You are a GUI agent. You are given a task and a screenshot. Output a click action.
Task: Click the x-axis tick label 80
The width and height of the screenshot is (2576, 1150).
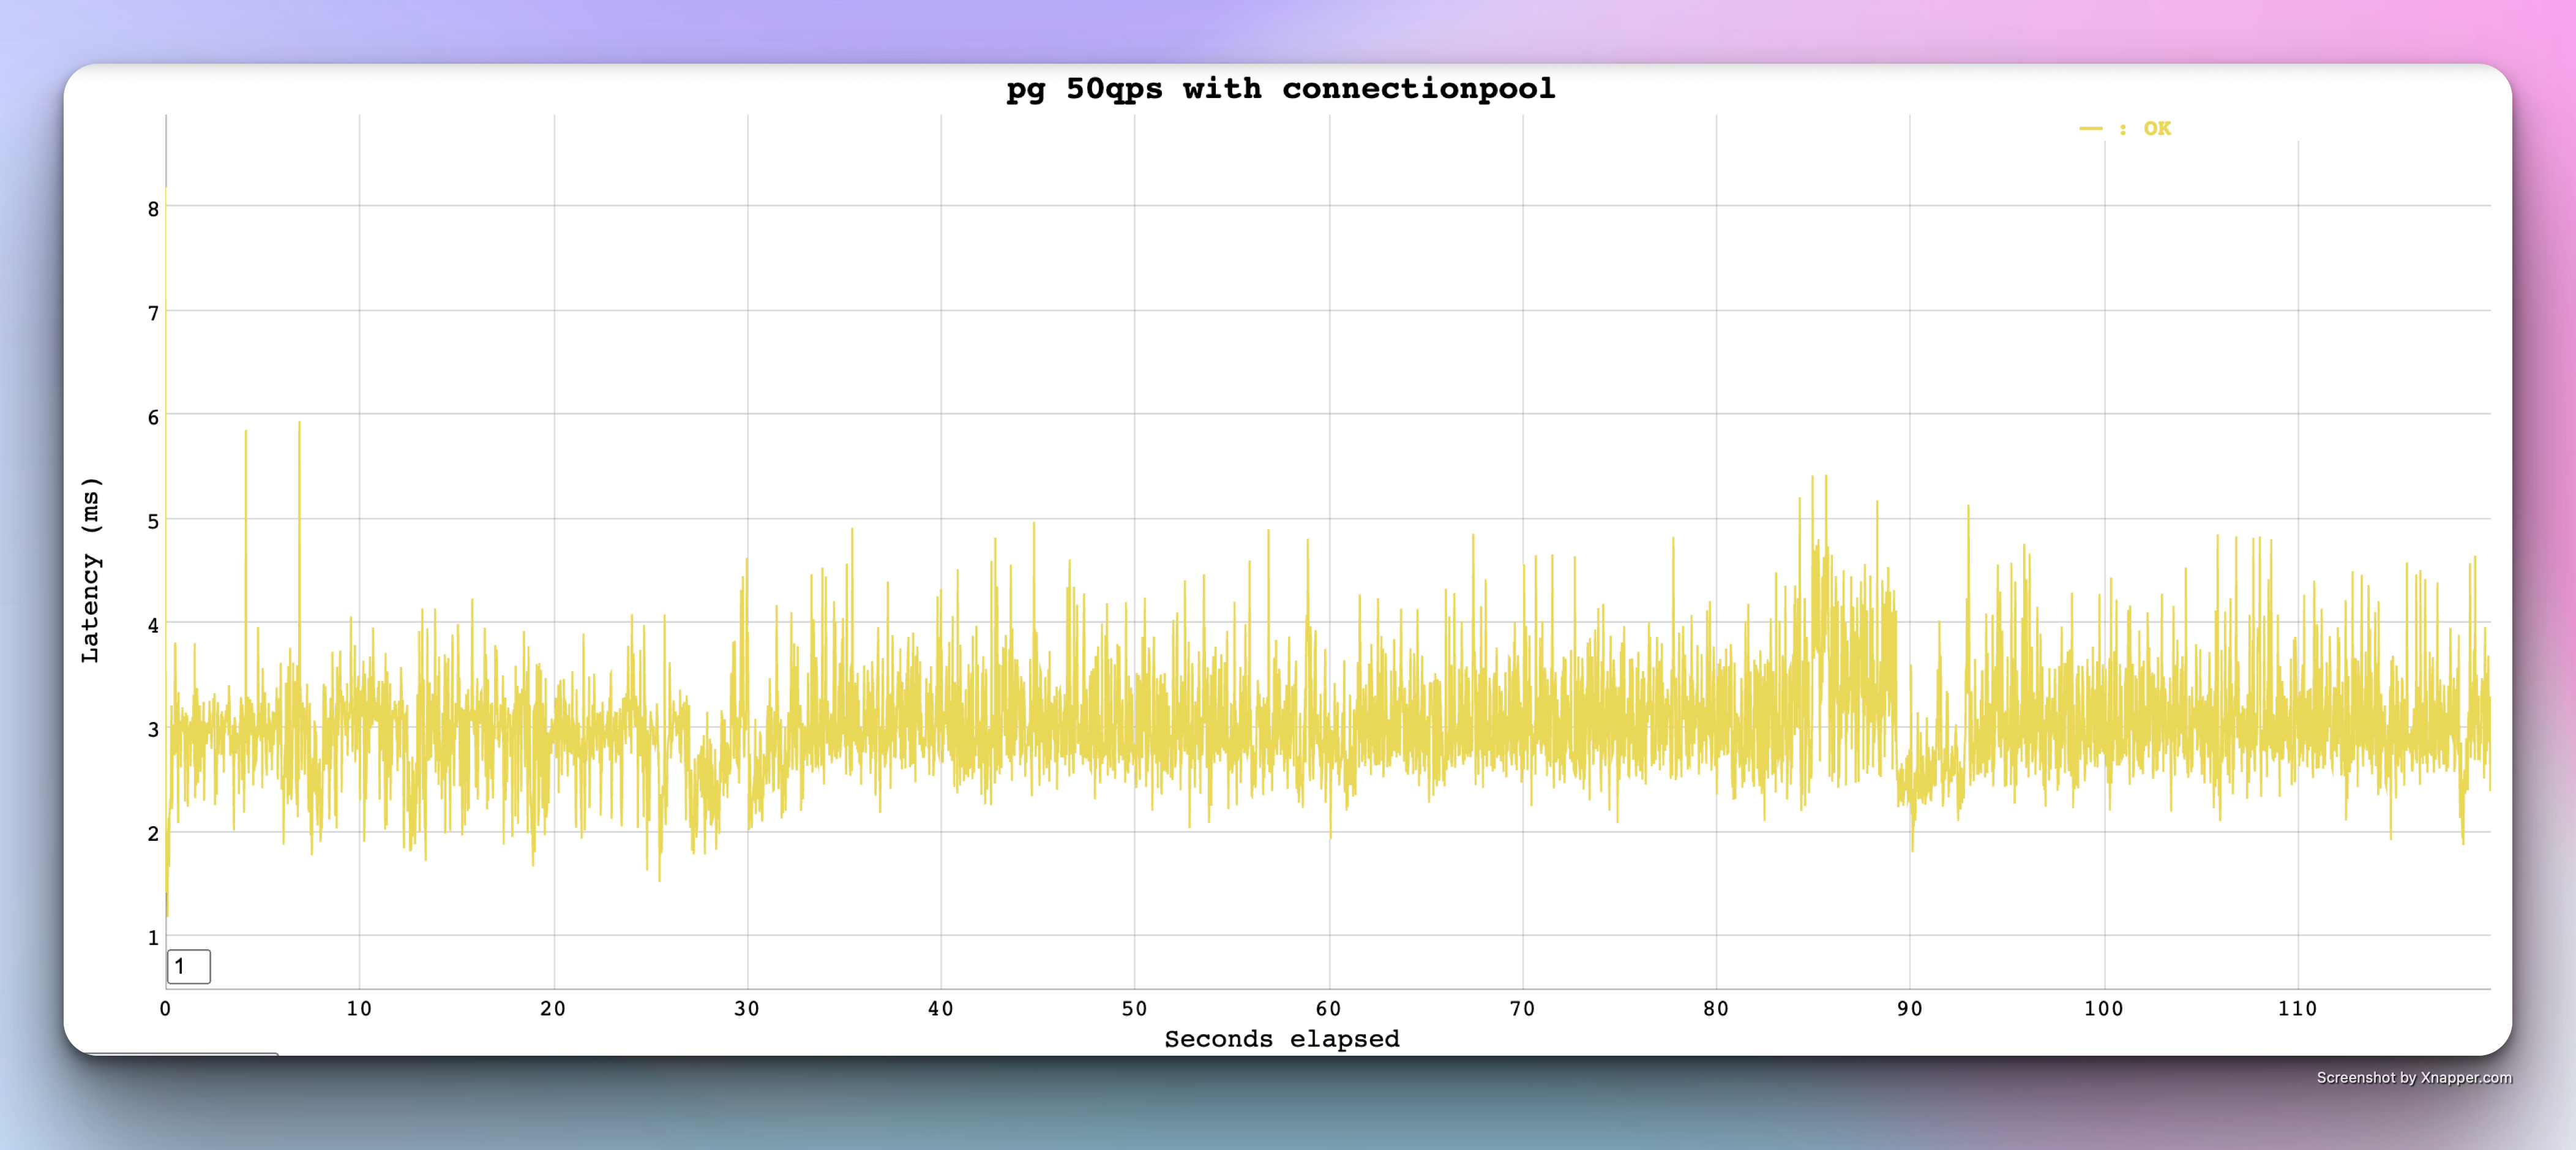1717,1008
